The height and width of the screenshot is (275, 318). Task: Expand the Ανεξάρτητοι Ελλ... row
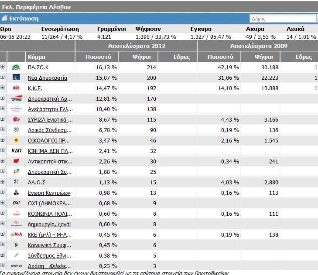tap(3, 109)
